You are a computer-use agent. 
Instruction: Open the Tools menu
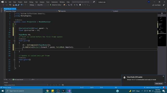point(48,2)
